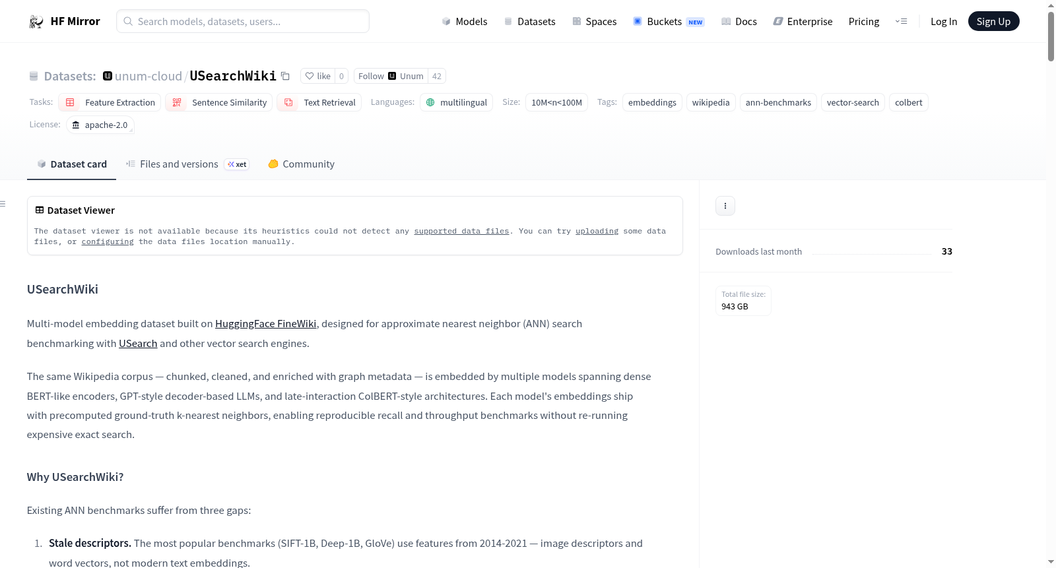
Task: Focus the search models, datasets, users field
Action: [x=243, y=21]
